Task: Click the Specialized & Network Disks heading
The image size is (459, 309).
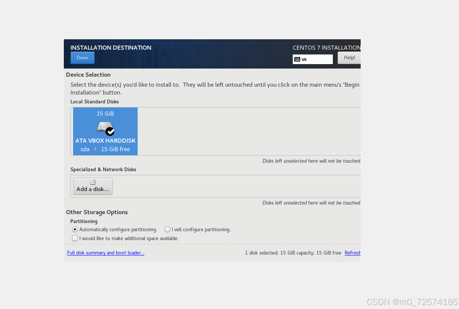Action: click(104, 169)
